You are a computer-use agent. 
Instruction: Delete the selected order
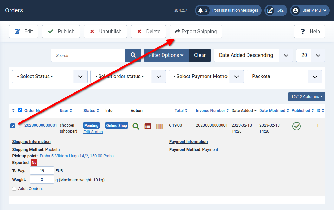[x=149, y=31]
